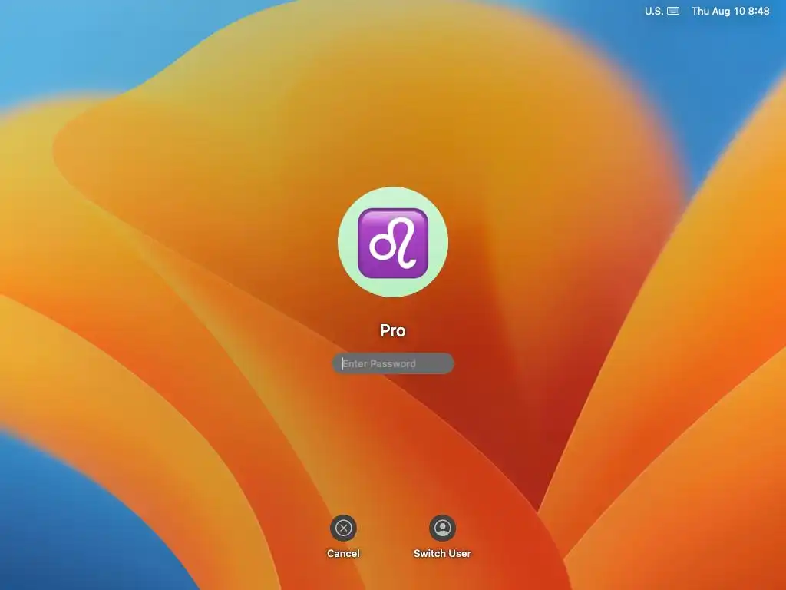786x590 pixels.
Task: Select the Leo zodiac user avatar
Action: click(x=393, y=242)
